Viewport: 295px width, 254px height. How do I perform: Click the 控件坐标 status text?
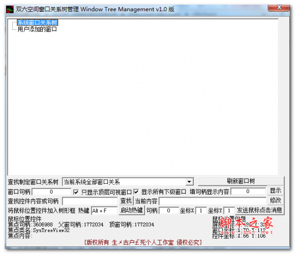pos(239,236)
